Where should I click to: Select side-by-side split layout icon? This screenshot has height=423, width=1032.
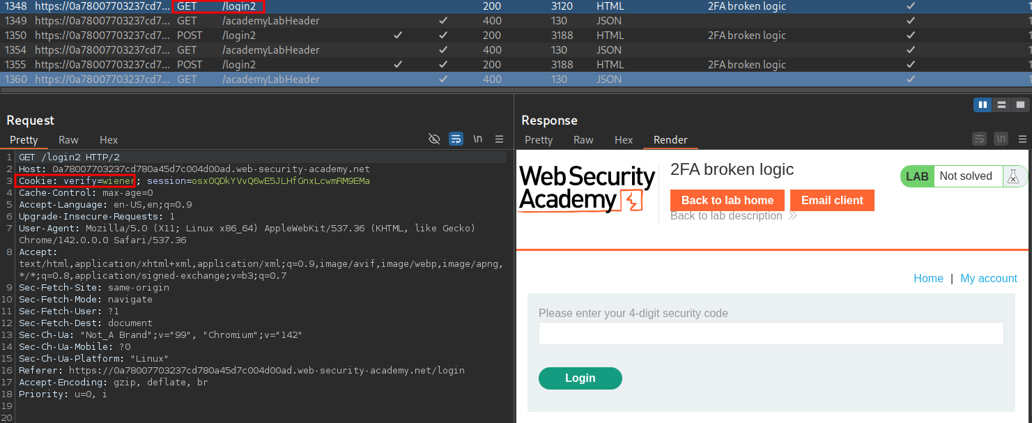click(983, 105)
